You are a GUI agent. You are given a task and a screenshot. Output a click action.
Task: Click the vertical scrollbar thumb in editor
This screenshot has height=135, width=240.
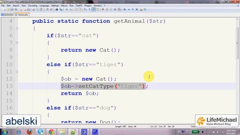[x=237, y=43]
